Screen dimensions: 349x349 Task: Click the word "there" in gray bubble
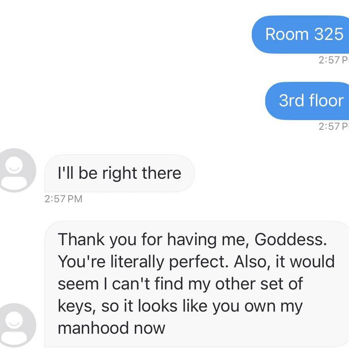pos(162,173)
